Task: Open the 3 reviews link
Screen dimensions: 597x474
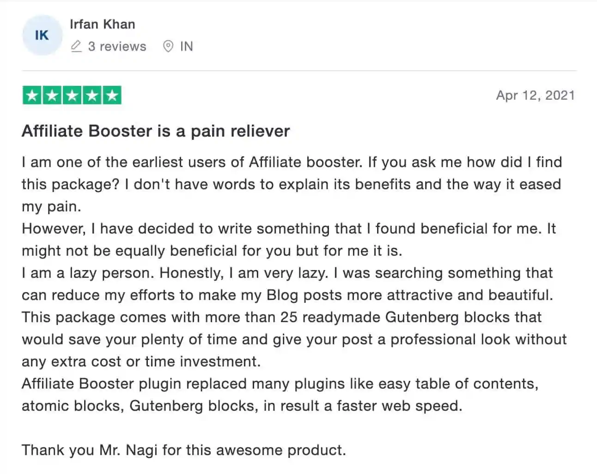Action: pyautogui.click(x=117, y=46)
